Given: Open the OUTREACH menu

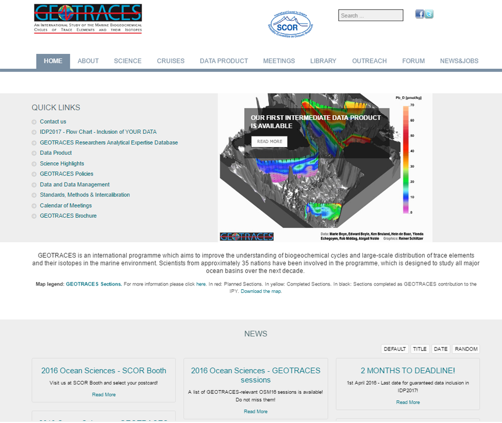Looking at the screenshot, I should 369,61.
